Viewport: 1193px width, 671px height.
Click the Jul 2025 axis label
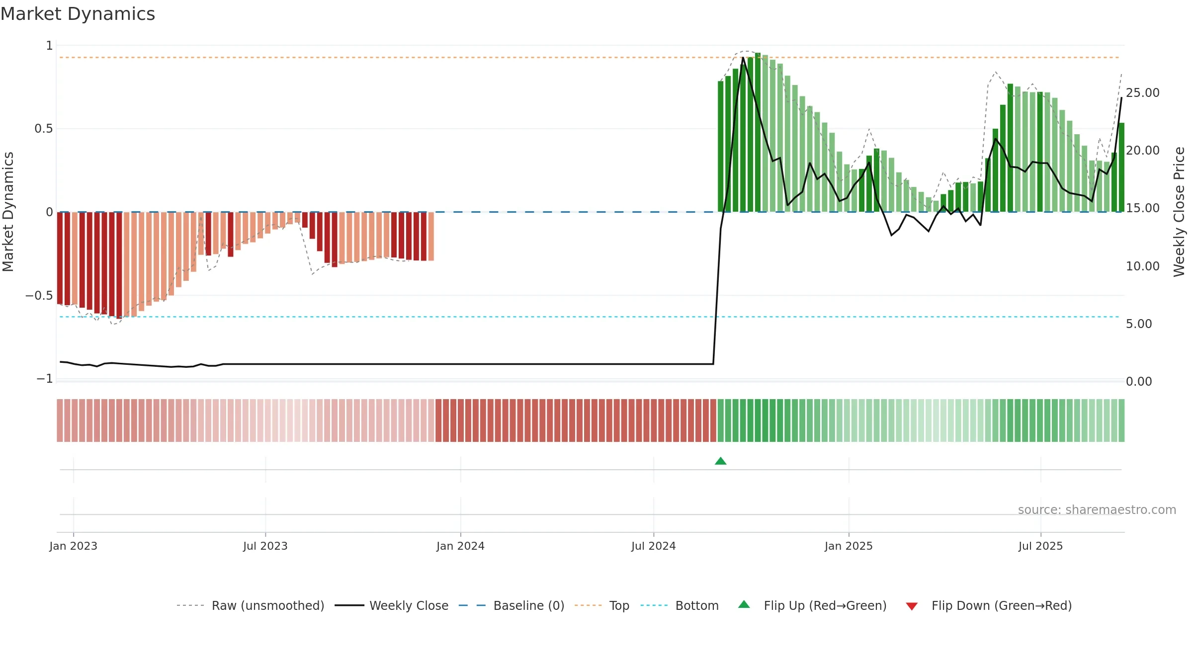1041,546
